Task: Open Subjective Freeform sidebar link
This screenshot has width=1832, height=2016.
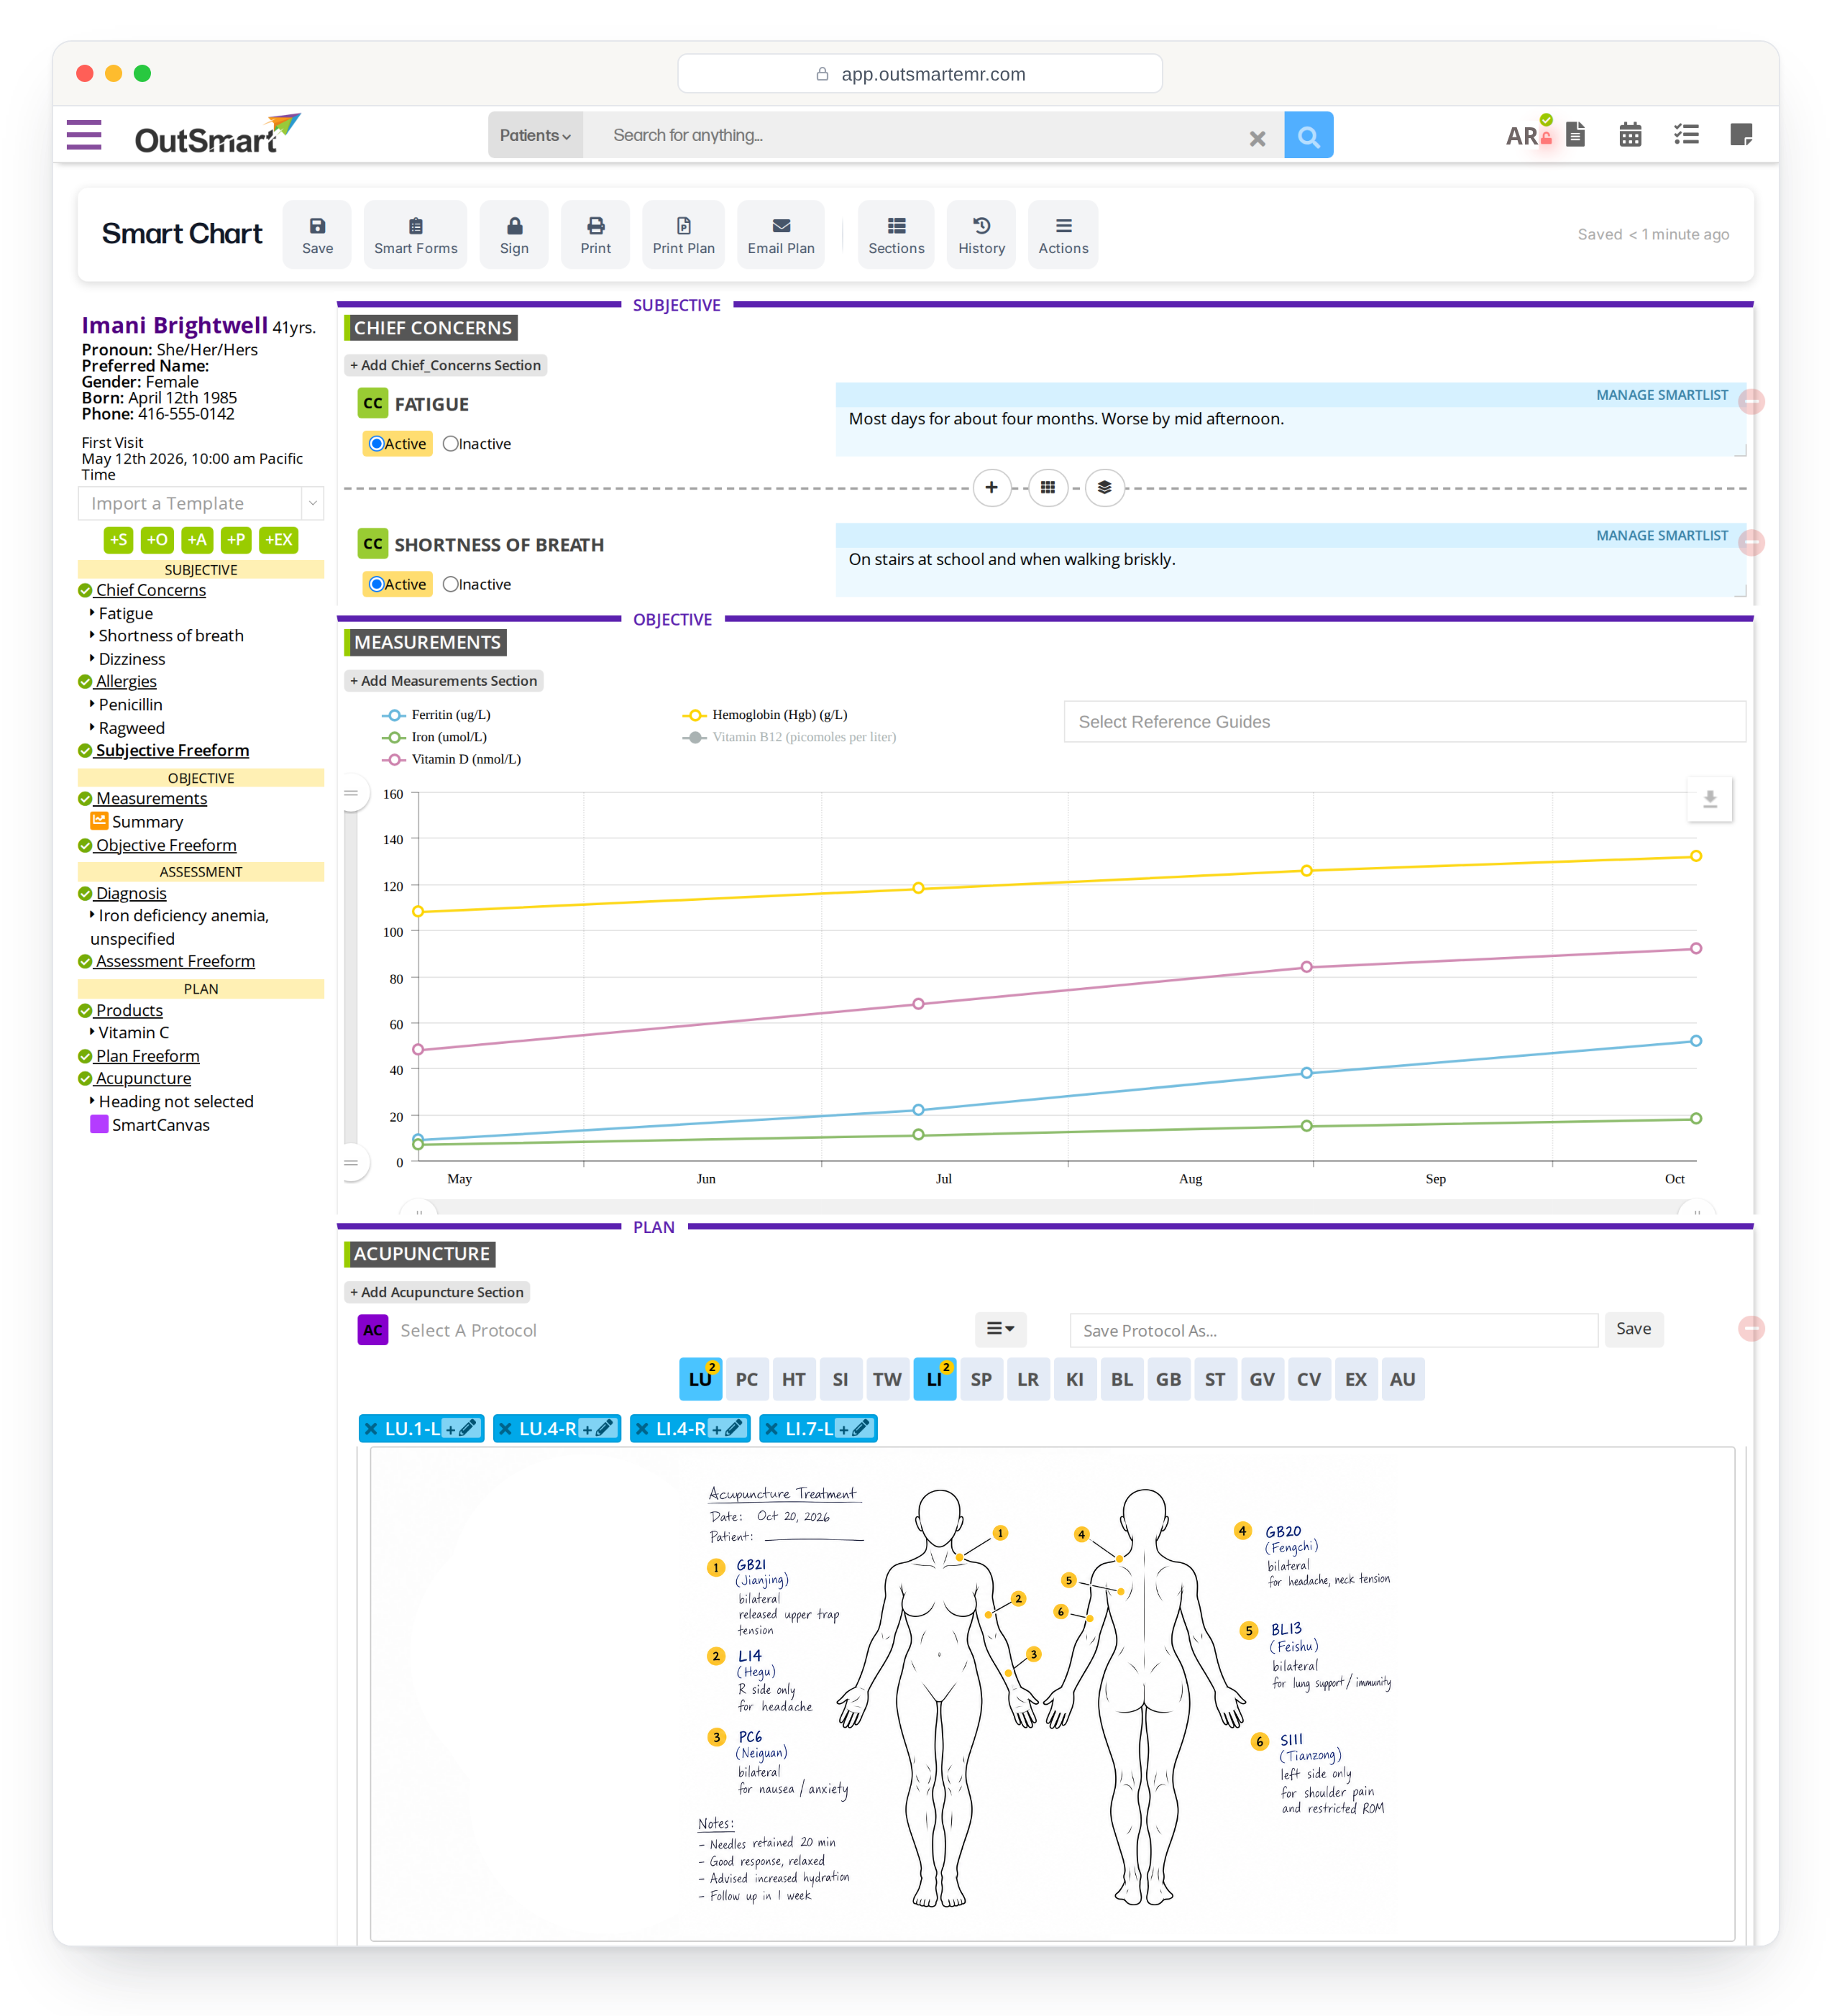Action: (x=172, y=750)
